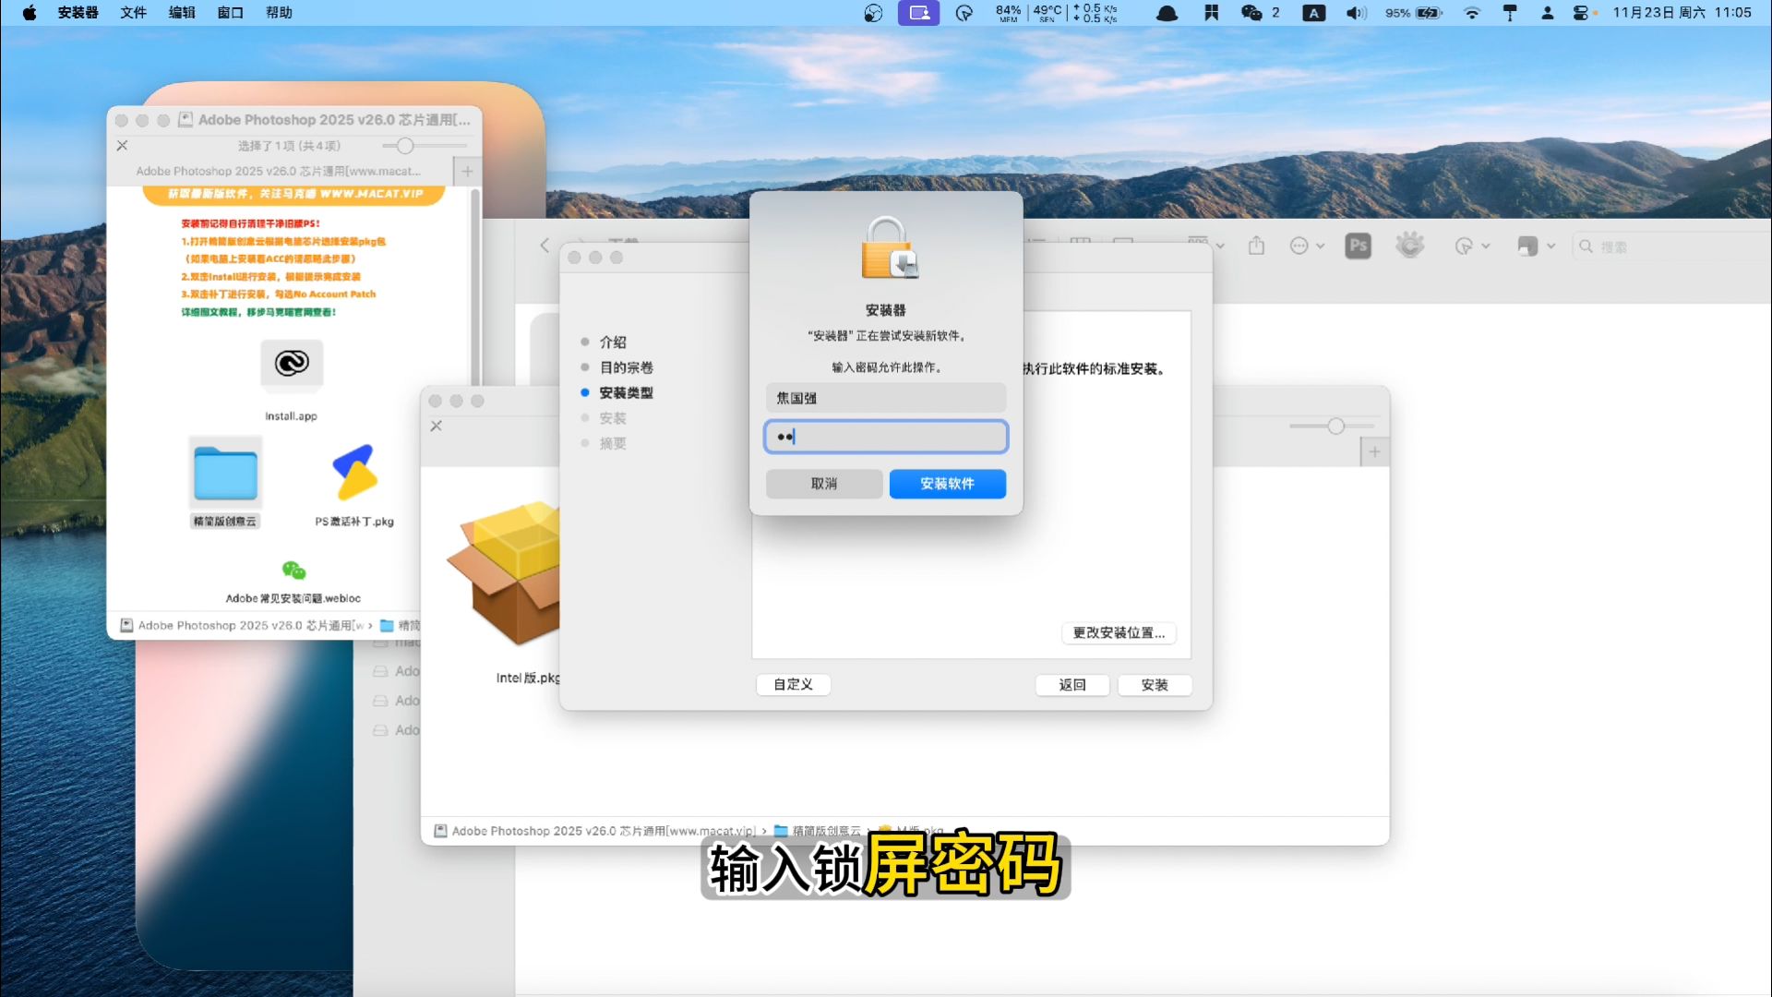Click the volume speaker icon in menu bar
The height and width of the screenshot is (997, 1772).
pos(1356,13)
